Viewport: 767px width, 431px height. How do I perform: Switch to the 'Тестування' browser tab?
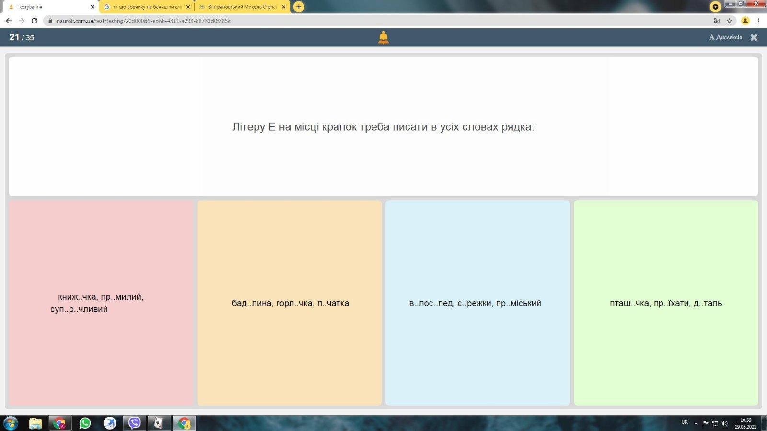[51, 7]
